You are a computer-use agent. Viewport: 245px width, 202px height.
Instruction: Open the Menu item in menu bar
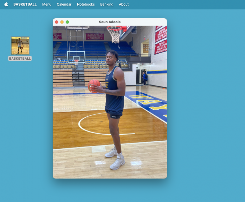coord(47,4)
